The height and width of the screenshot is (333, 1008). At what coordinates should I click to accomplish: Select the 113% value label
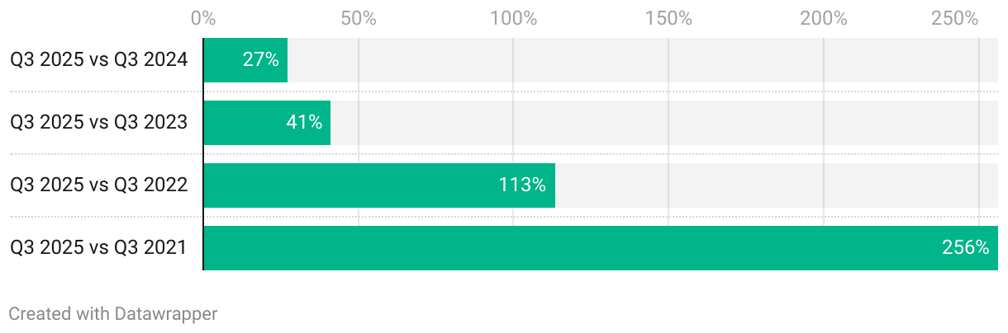[x=522, y=185]
